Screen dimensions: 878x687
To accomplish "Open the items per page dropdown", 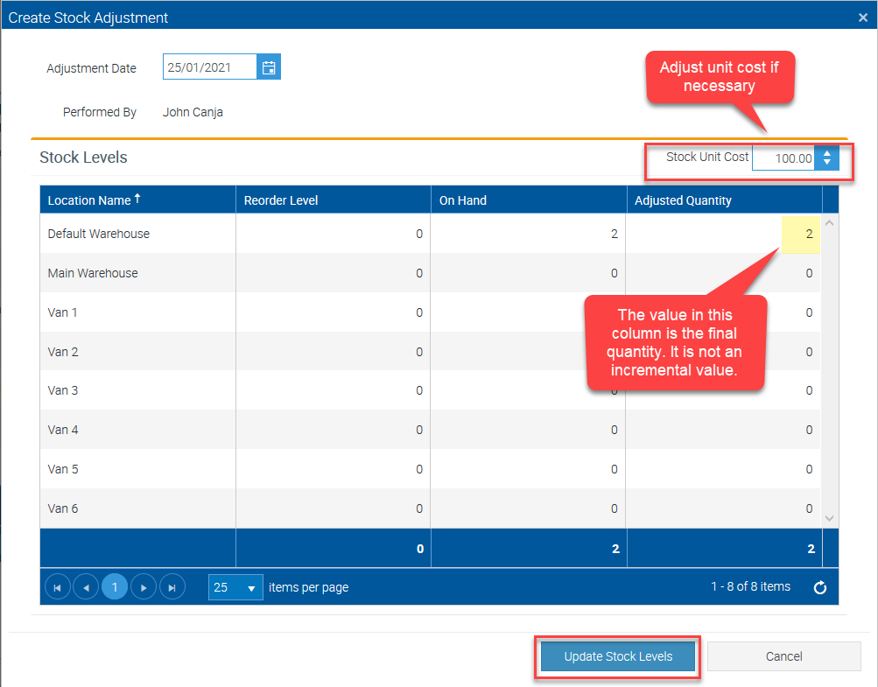I will tap(250, 587).
